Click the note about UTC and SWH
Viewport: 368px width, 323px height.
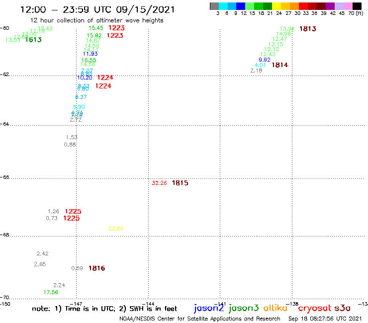point(104,309)
